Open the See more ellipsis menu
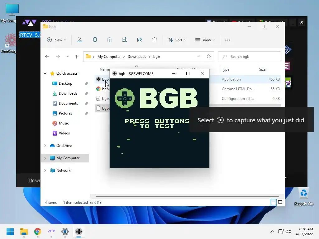The height and width of the screenshot is (239, 319). [228, 40]
